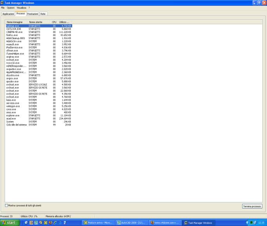Image resolution: width=267 pixels, height=226 pixels.
Task: Launch Outlook from quick launch icon
Action: [x=46, y=223]
